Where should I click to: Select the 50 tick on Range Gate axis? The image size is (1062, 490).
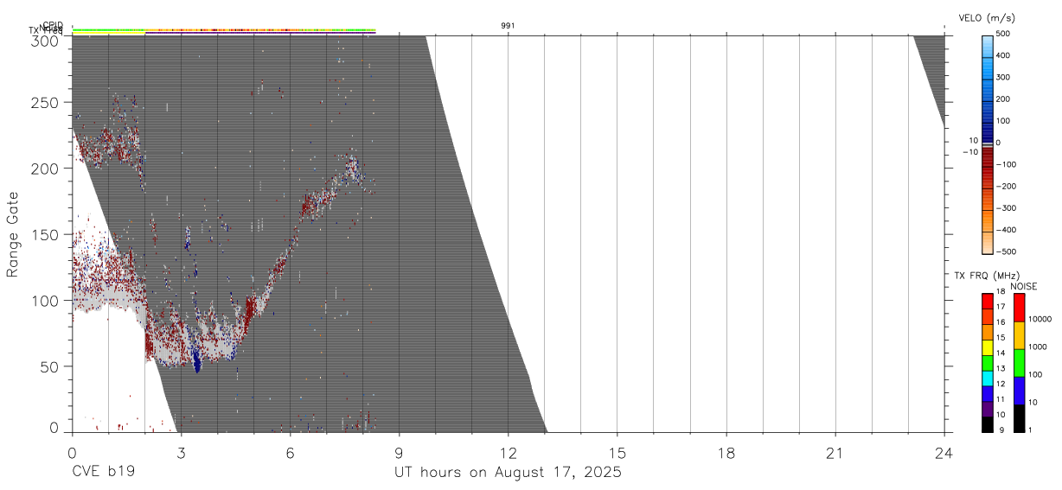[50, 366]
